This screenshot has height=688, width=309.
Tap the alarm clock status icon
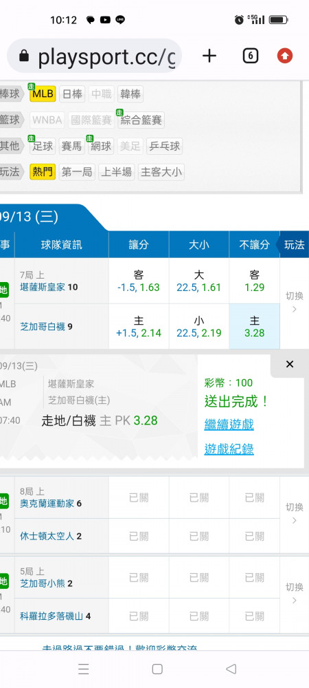coord(239,20)
